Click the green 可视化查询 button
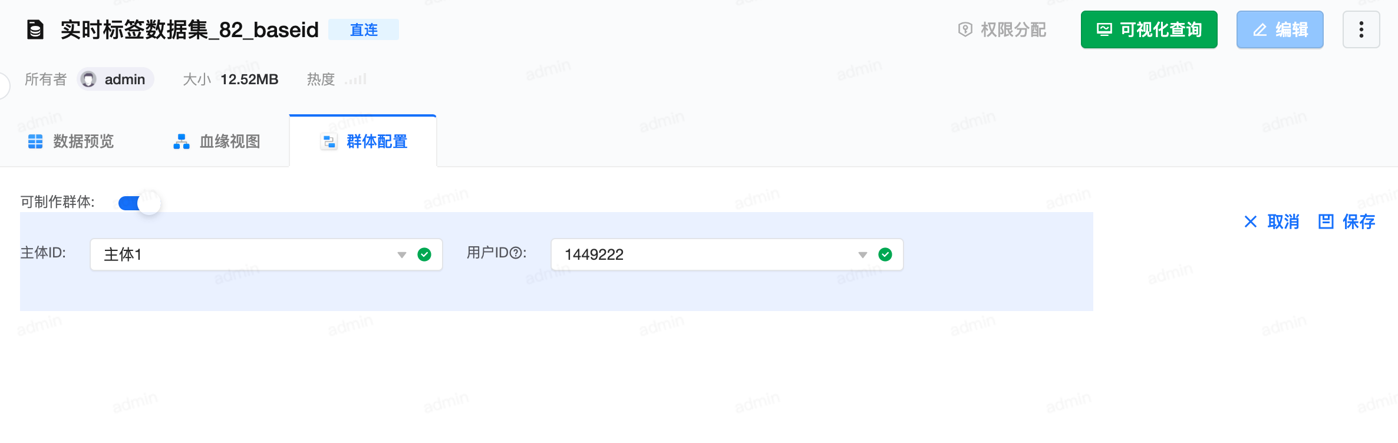 1149,29
